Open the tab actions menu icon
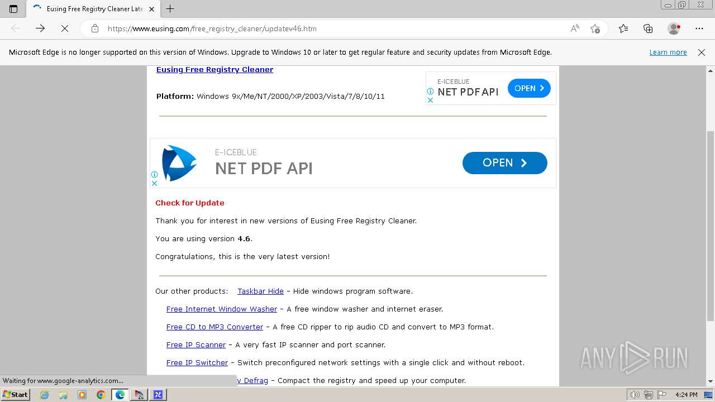The image size is (715, 402). click(x=13, y=9)
